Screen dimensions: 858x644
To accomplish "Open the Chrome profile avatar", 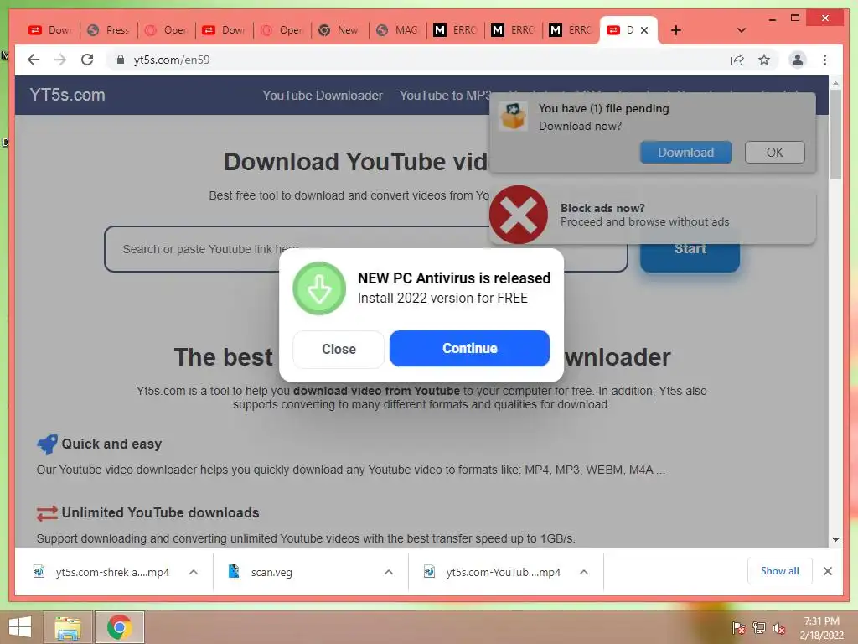I will pyautogui.click(x=798, y=60).
